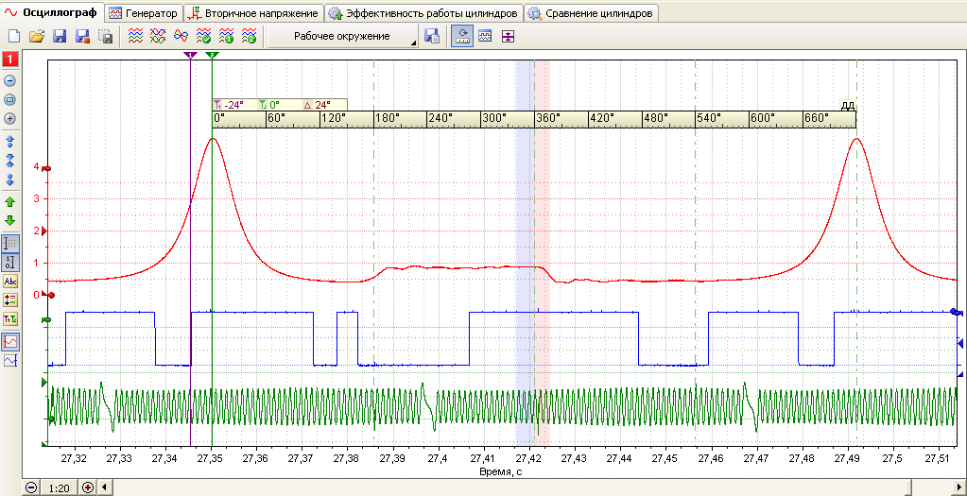
Task: Open the Вторичное напряжение tab
Action: [x=253, y=13]
